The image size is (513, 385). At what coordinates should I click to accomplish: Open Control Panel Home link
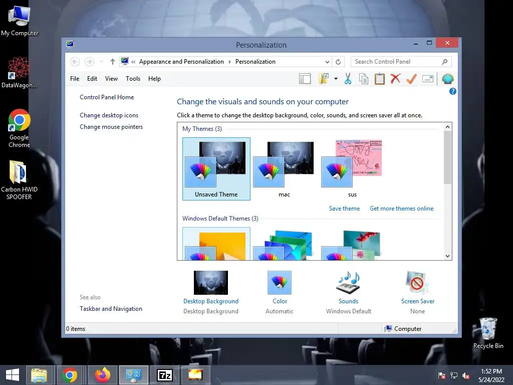107,97
